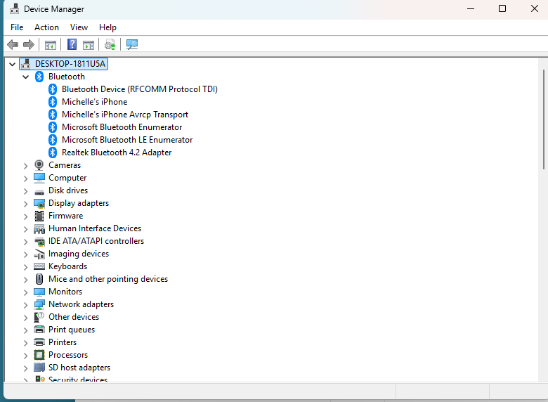Click the Processors icon
The height and width of the screenshot is (402, 548).
39,355
